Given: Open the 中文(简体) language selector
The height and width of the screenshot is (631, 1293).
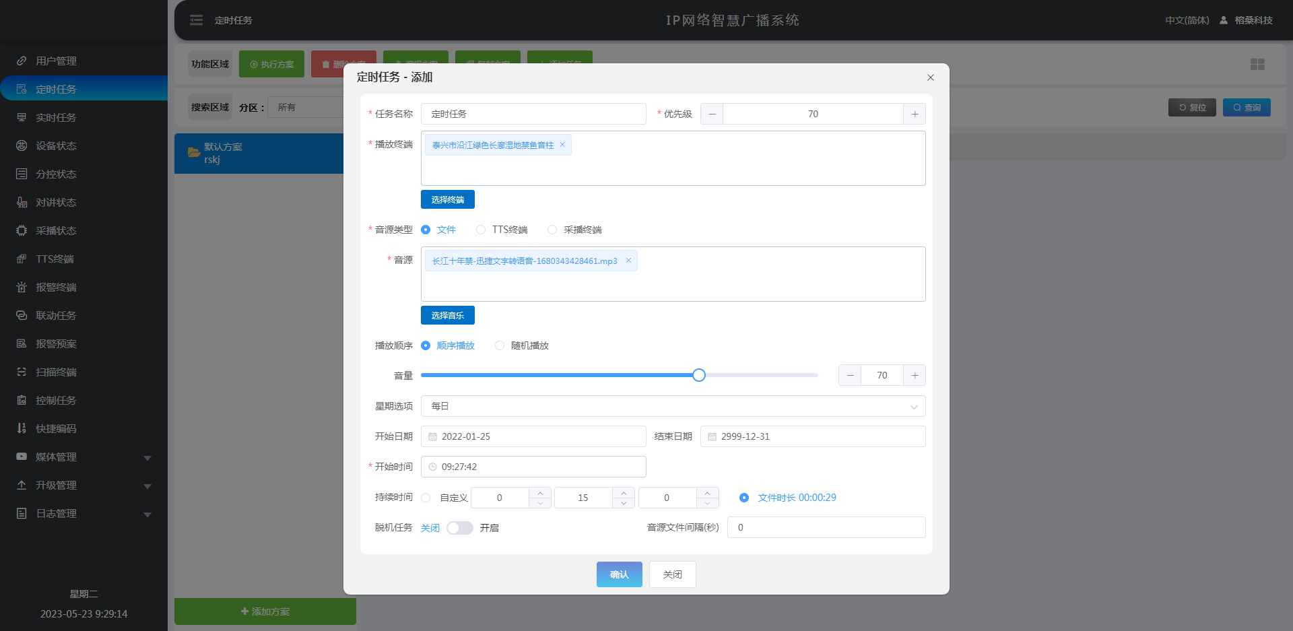Looking at the screenshot, I should coord(1187,20).
